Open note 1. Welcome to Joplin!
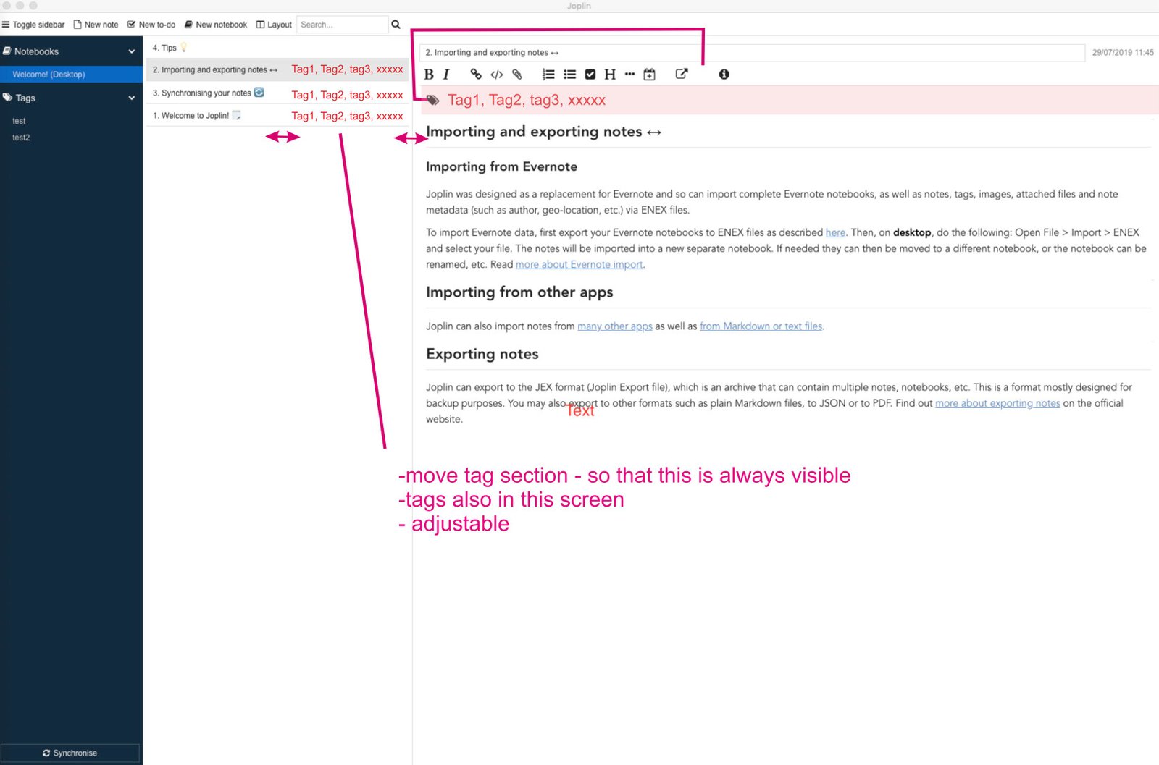1159x765 pixels. tap(277, 116)
